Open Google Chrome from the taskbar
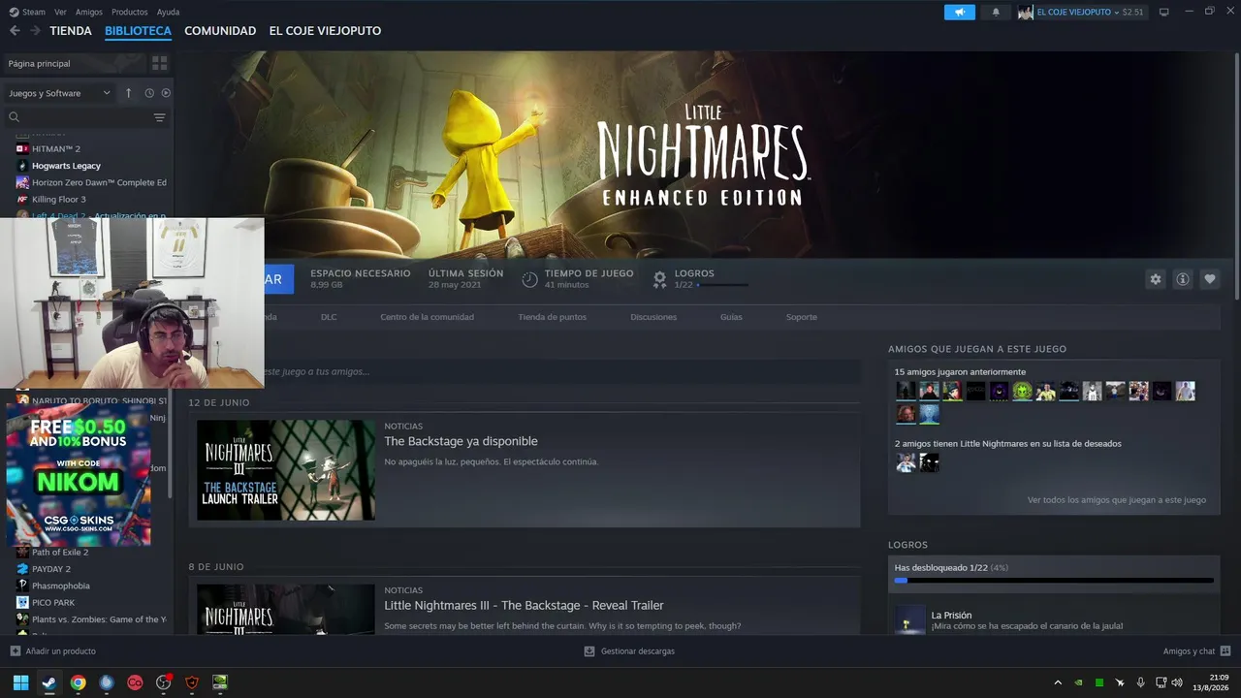 pos(78,682)
